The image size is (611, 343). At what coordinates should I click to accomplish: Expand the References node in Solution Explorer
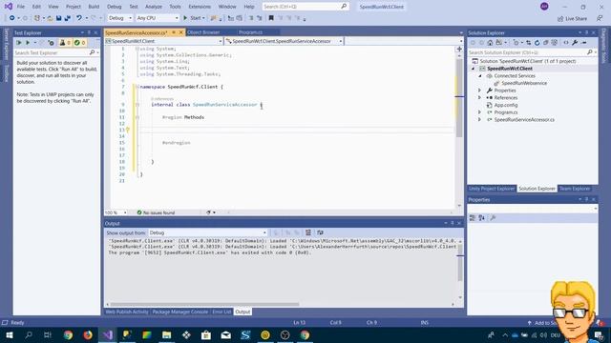tap(479, 97)
